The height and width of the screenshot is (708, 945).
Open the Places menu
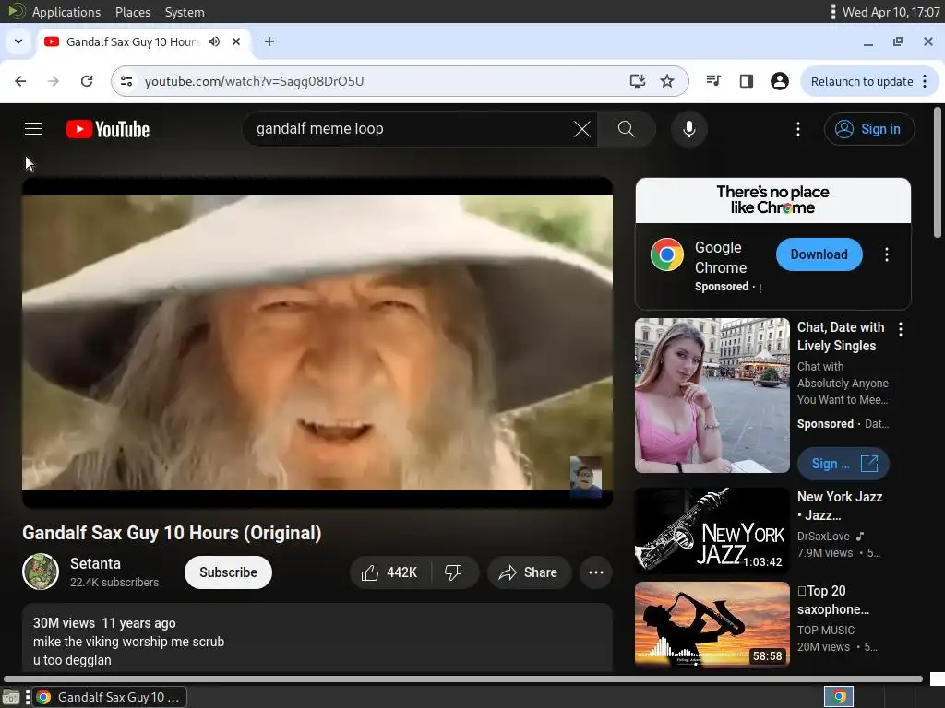[133, 12]
